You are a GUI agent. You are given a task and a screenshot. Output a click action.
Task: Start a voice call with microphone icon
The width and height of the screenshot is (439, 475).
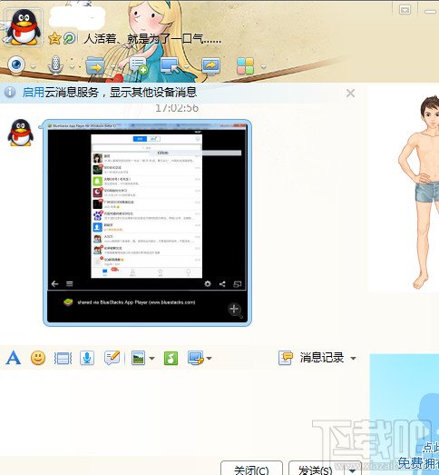55,65
